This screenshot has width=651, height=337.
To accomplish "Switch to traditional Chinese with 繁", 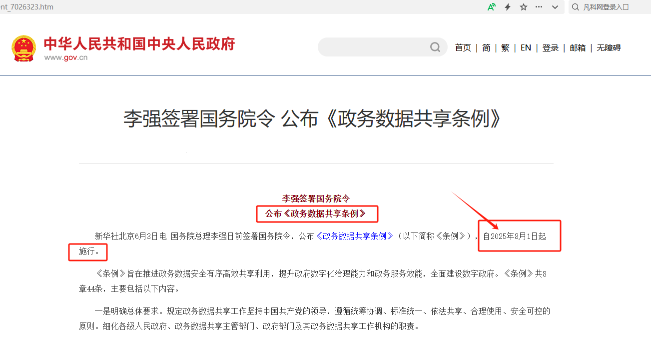I will pyautogui.click(x=505, y=47).
